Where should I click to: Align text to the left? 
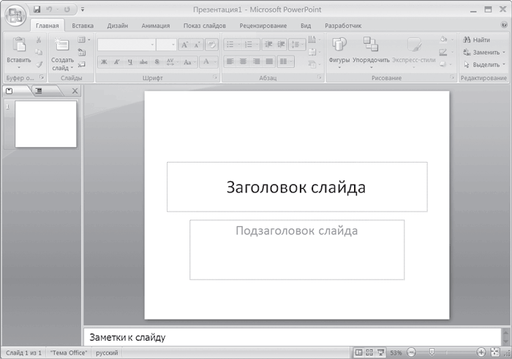click(x=230, y=61)
